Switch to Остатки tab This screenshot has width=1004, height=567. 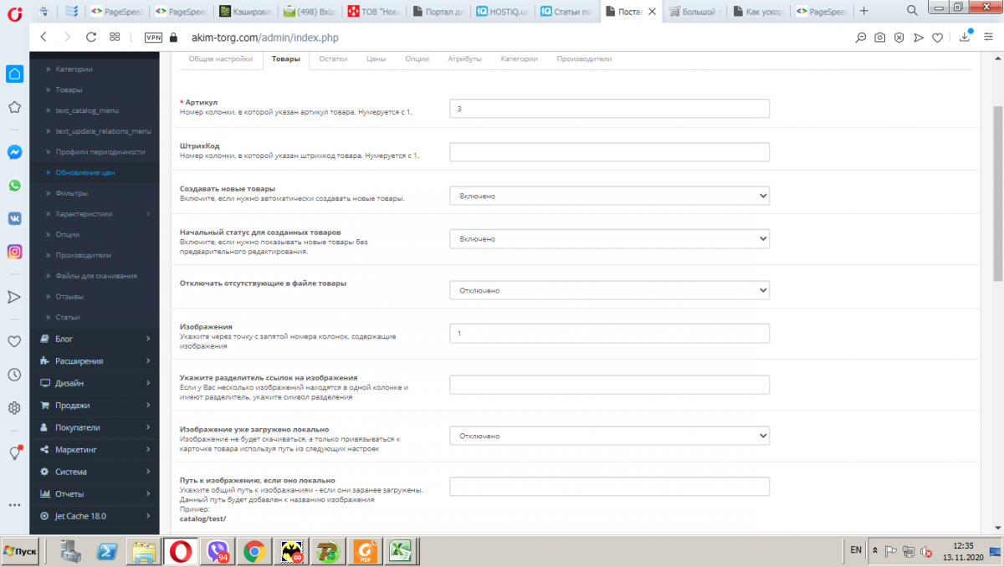coord(333,59)
